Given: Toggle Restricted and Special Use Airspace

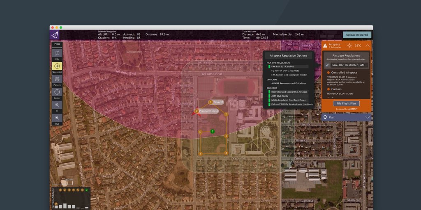Looking at the screenshot, I should (288, 92).
